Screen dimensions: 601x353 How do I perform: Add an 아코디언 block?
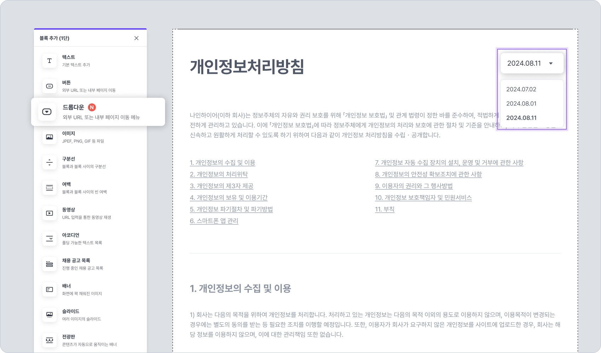pyautogui.click(x=91, y=239)
